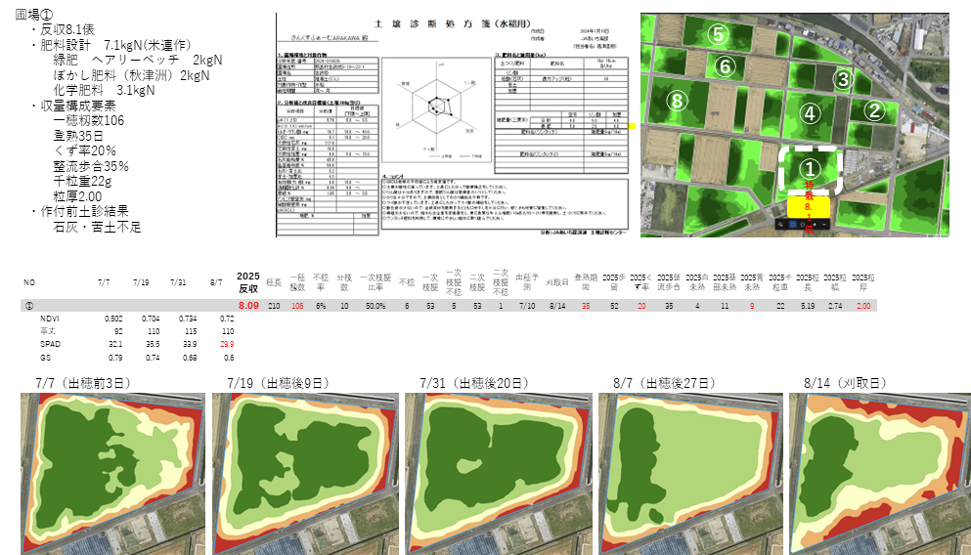Click field marker ④ on the map
Screen dimensions: 971x555
(x=809, y=113)
